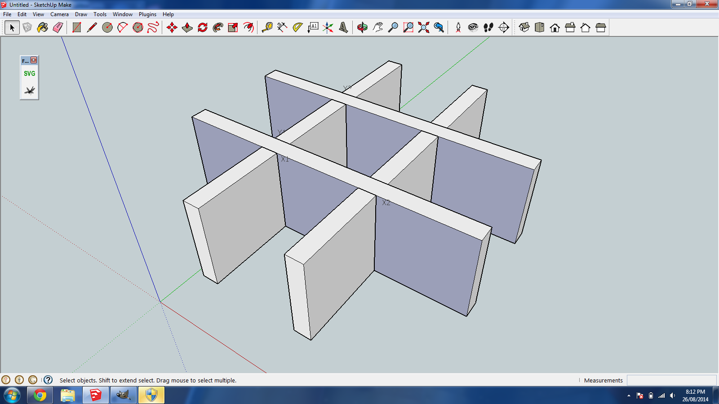Open the Window menu
Image resolution: width=719 pixels, height=404 pixels.
122,14
